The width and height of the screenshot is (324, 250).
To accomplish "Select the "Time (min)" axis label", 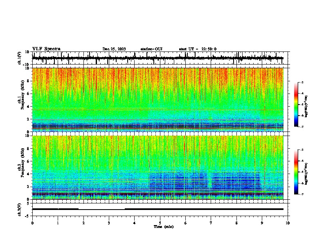I will coord(164,227).
